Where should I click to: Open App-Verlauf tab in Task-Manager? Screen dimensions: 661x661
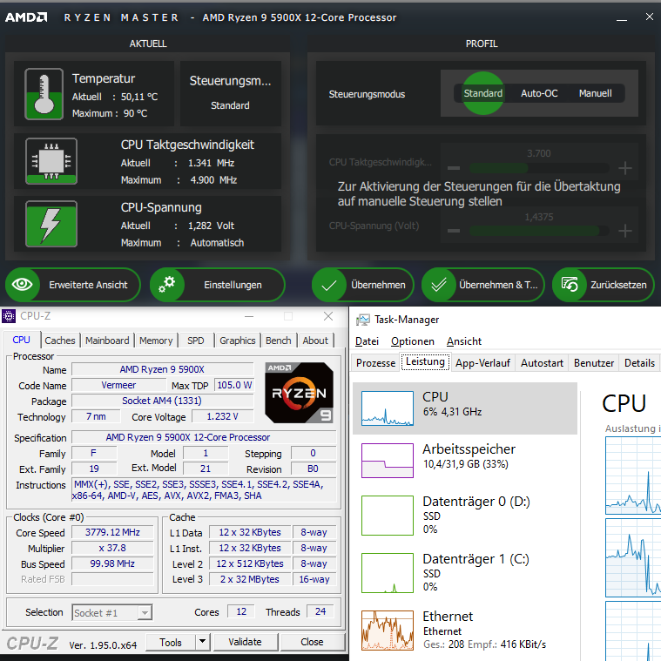[482, 362]
